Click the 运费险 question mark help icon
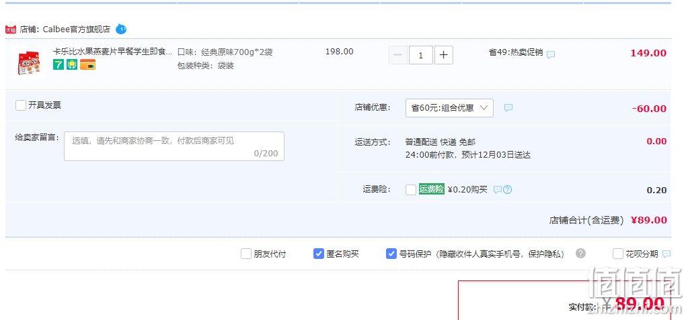Viewport: 688px width, 320px height. tap(507, 190)
